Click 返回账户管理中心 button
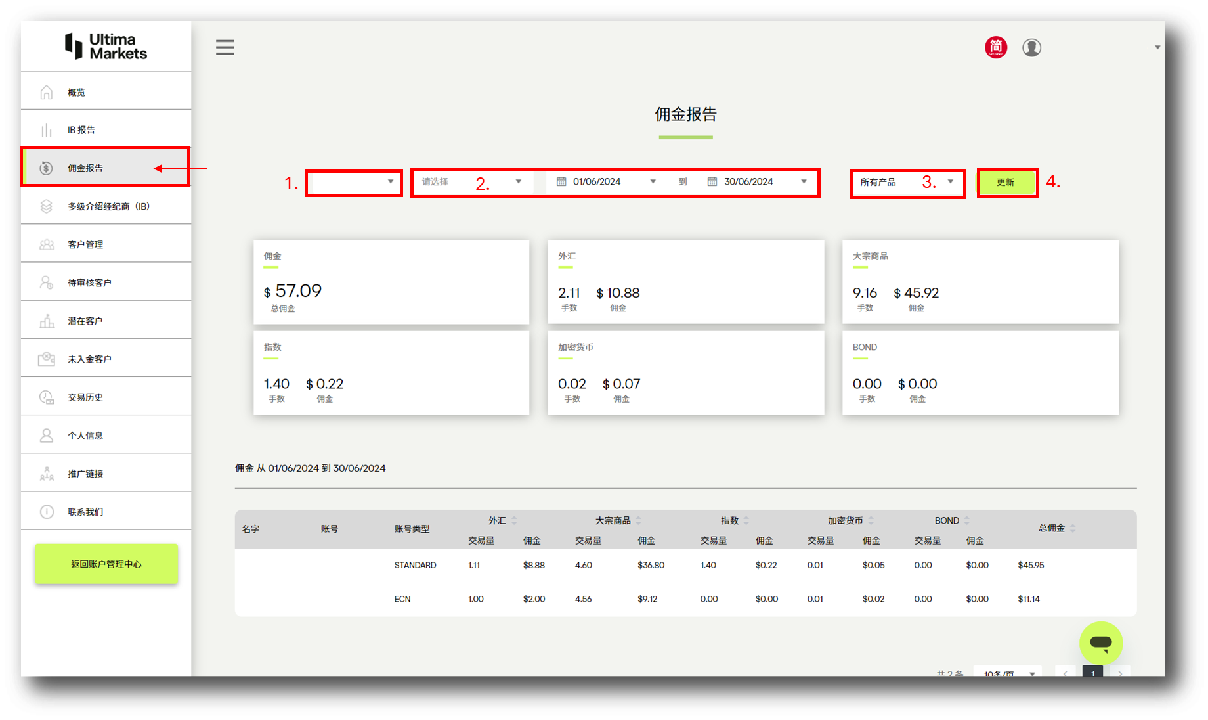 (x=106, y=564)
